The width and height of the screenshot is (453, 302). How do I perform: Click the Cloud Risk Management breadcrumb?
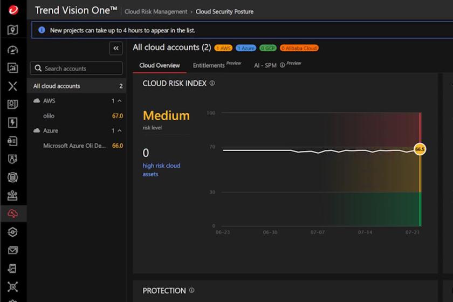[x=156, y=11]
